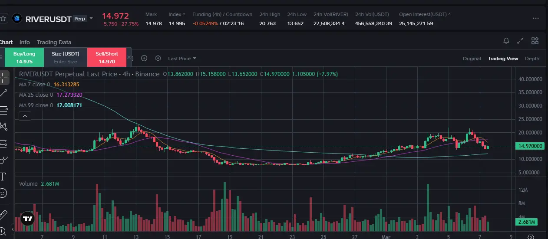Focus the Size (USDT) Enter Size field
Image resolution: width=548 pixels, height=239 pixels.
(66, 62)
